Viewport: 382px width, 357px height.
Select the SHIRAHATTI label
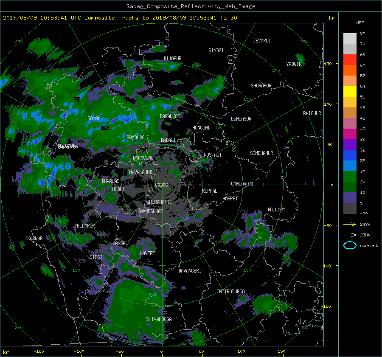point(159,202)
